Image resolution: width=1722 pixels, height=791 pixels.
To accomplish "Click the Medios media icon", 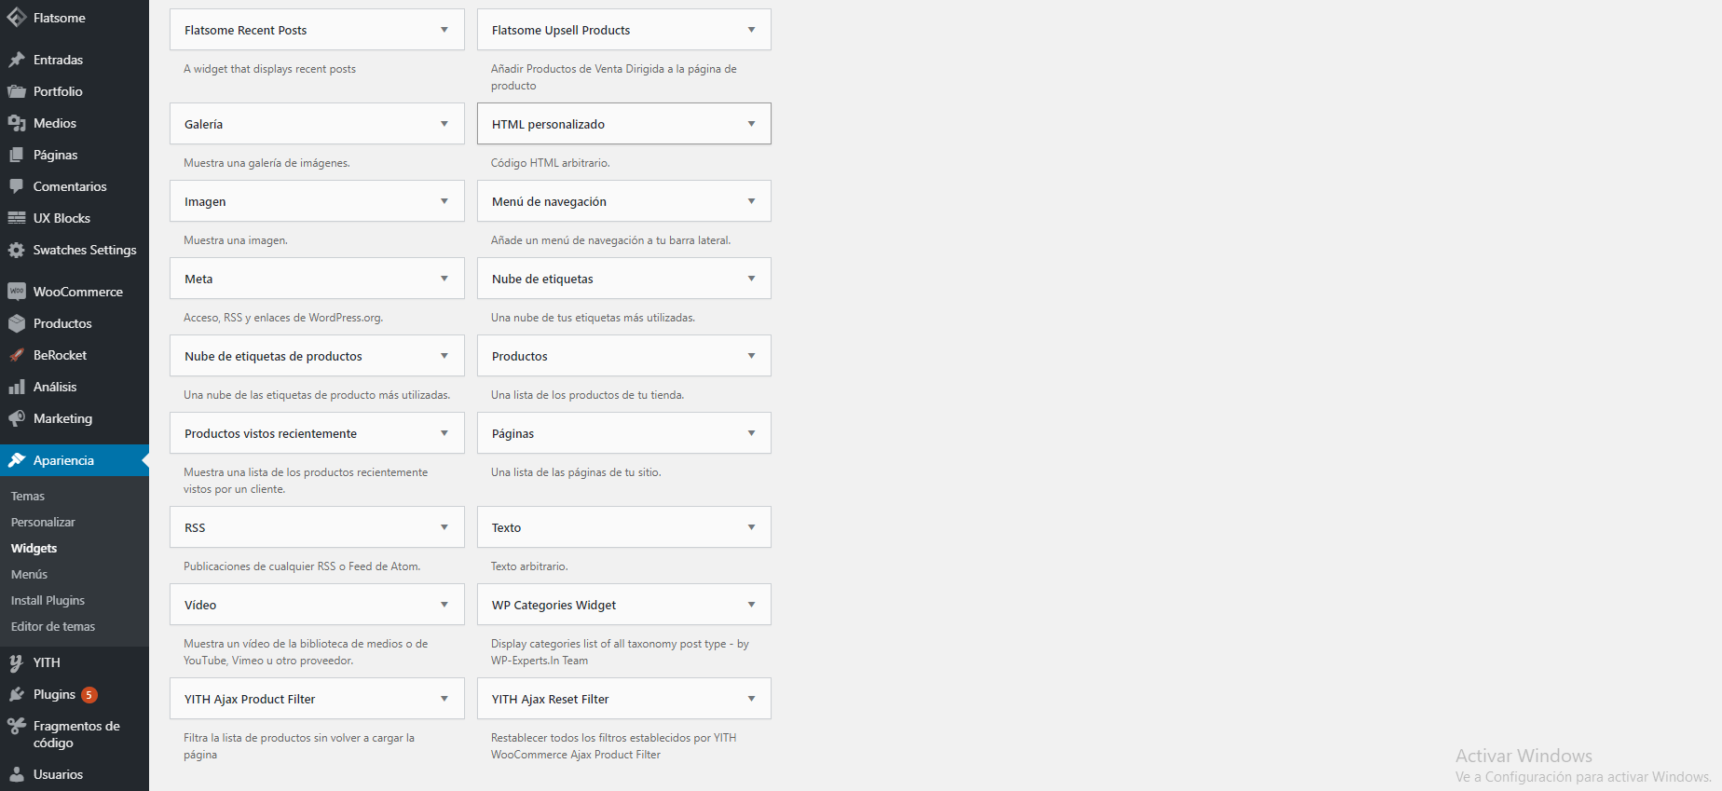I will [17, 123].
